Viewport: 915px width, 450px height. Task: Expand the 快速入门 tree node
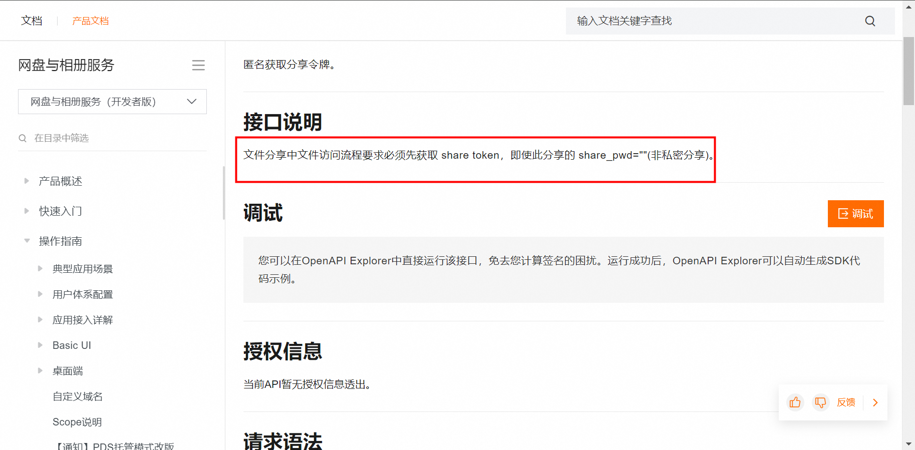pos(27,211)
